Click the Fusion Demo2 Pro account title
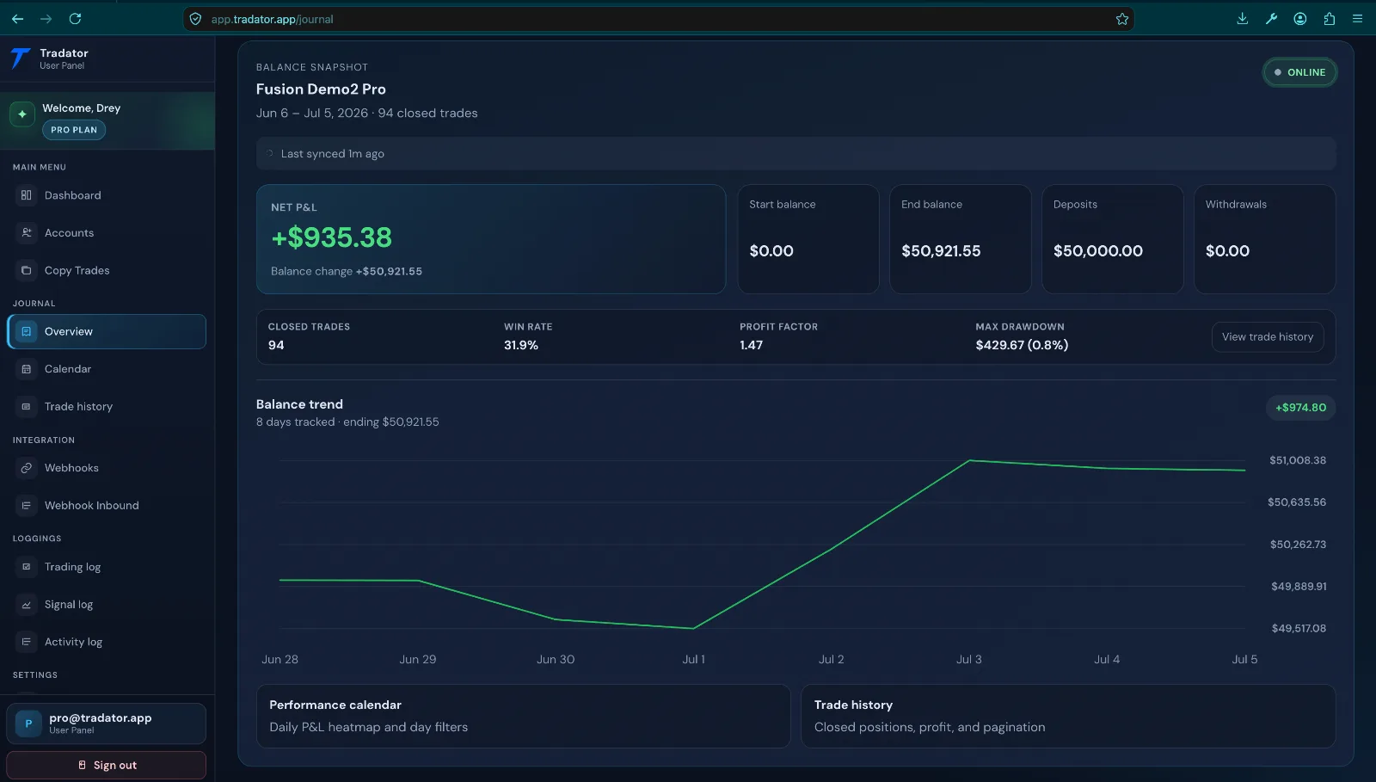The height and width of the screenshot is (782, 1376). (321, 89)
